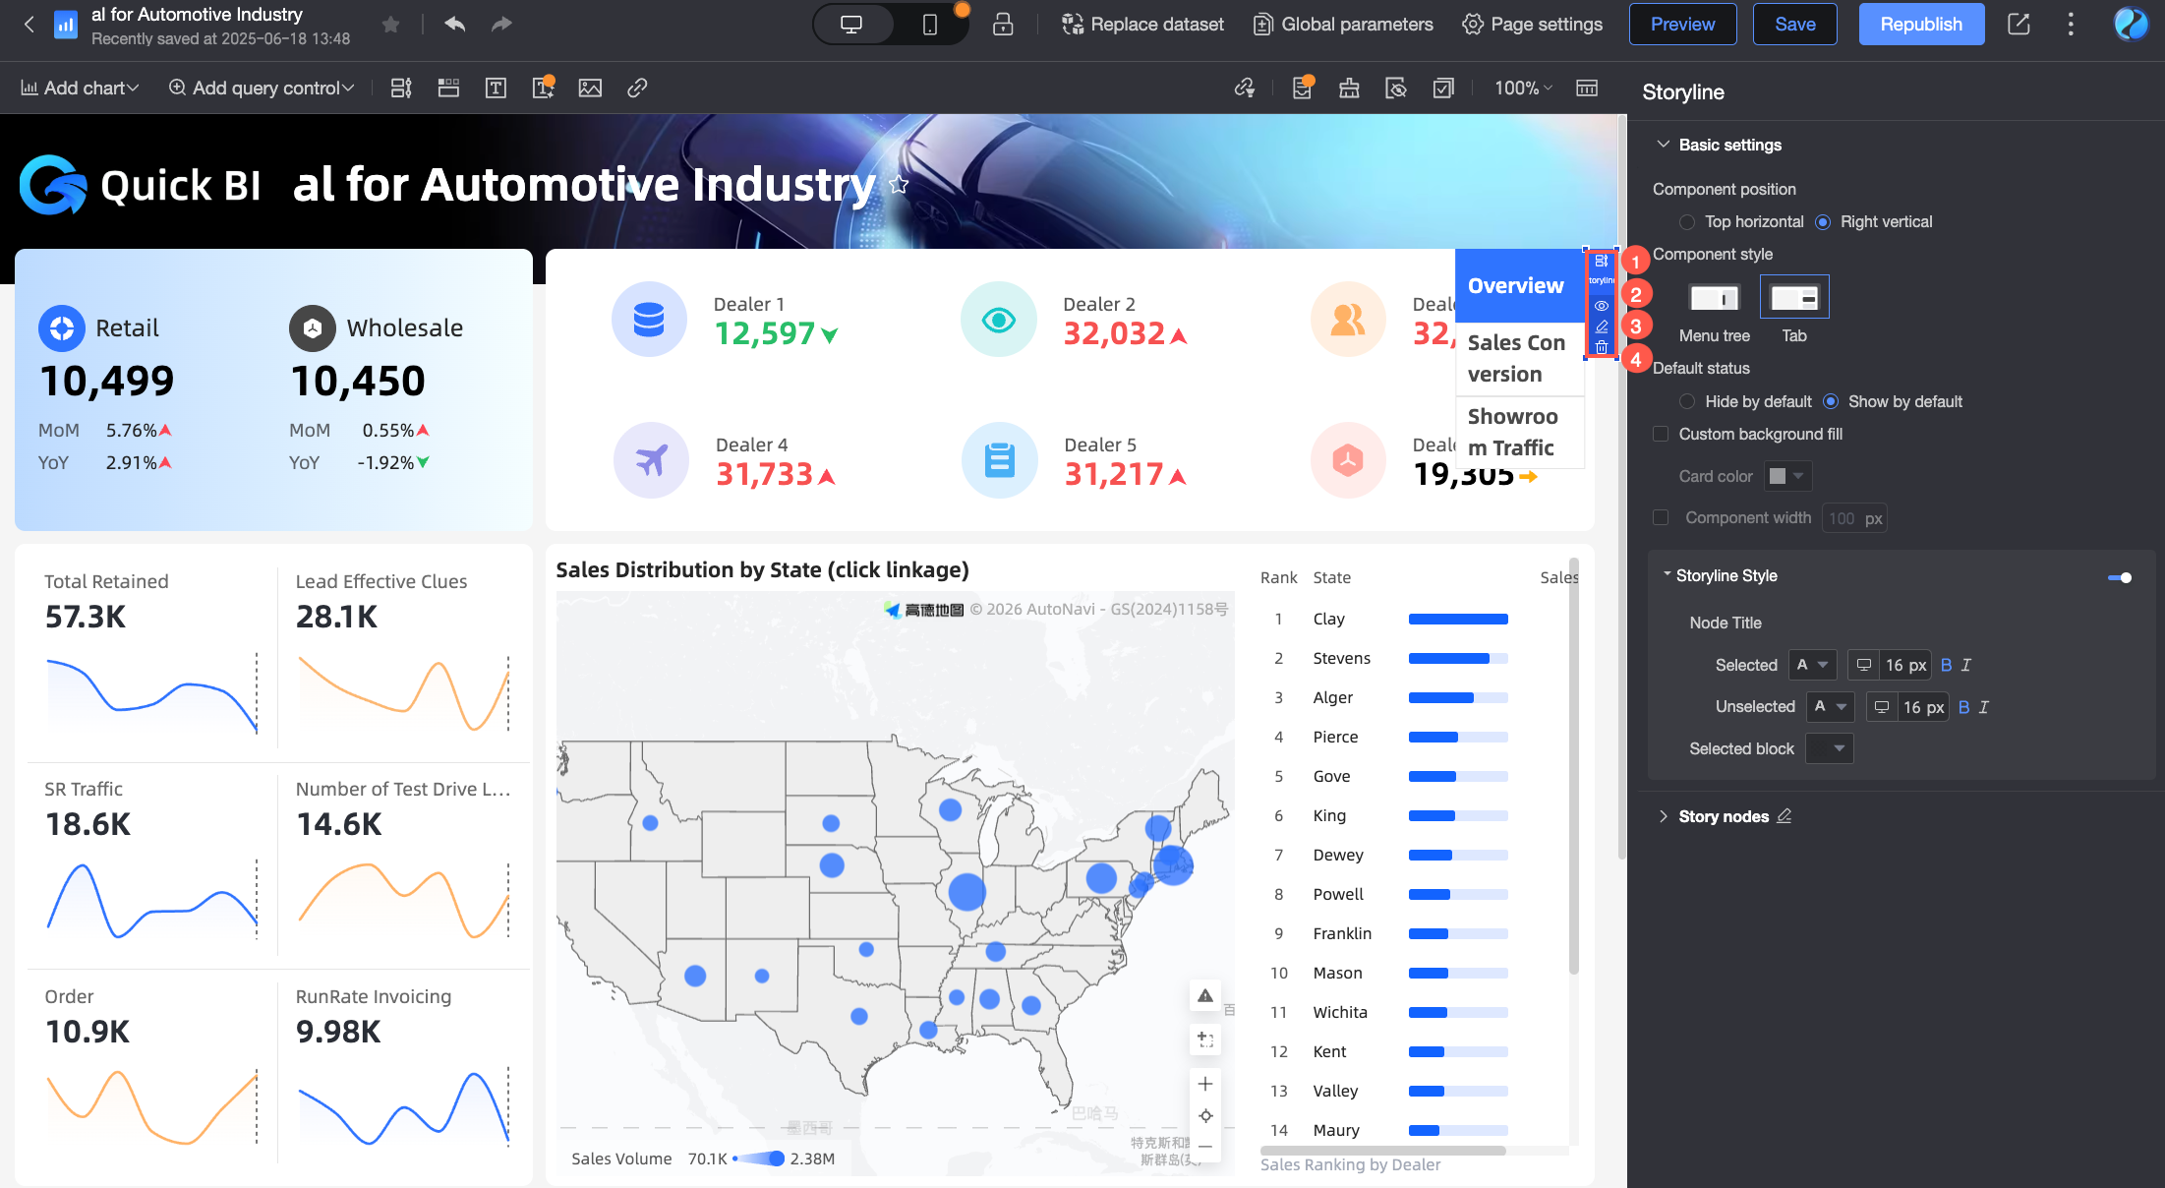This screenshot has height=1188, width=2165.
Task: Select Hide by default status
Action: [x=1687, y=401]
